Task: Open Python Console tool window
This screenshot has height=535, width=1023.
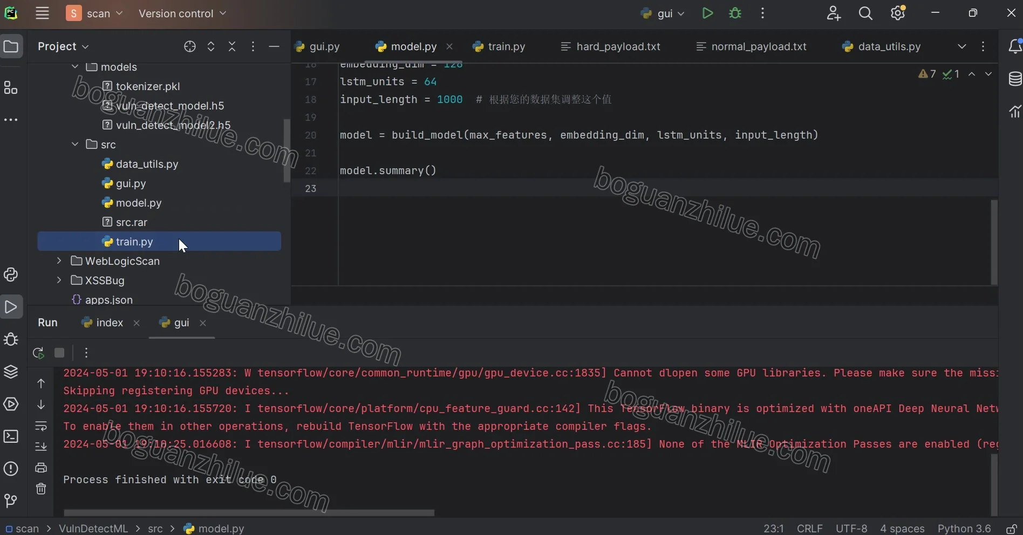Action: 11,275
